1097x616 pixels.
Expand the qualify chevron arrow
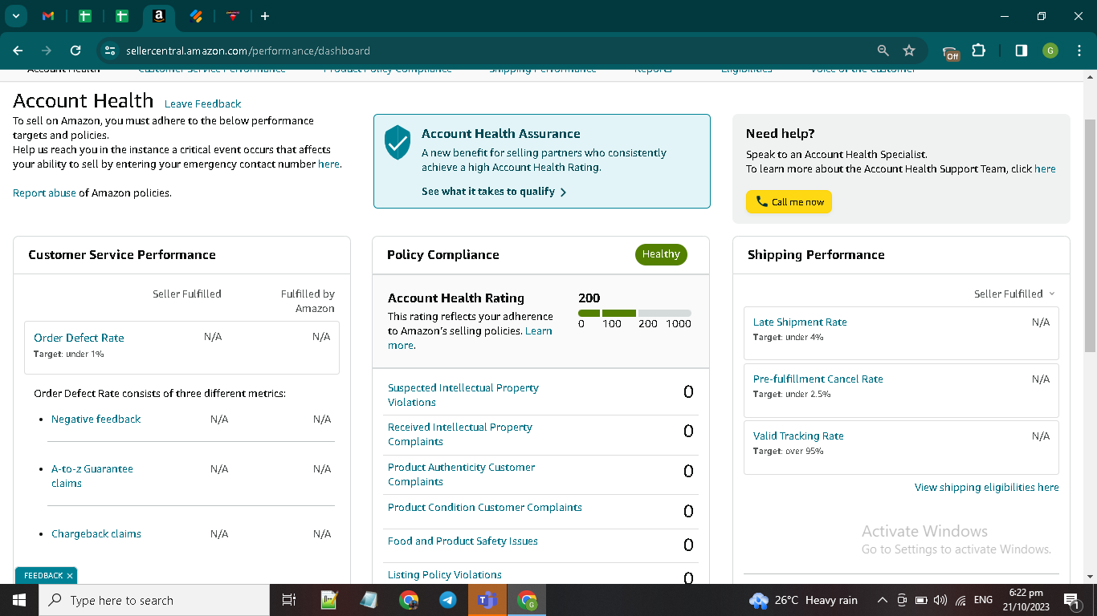pyautogui.click(x=563, y=192)
